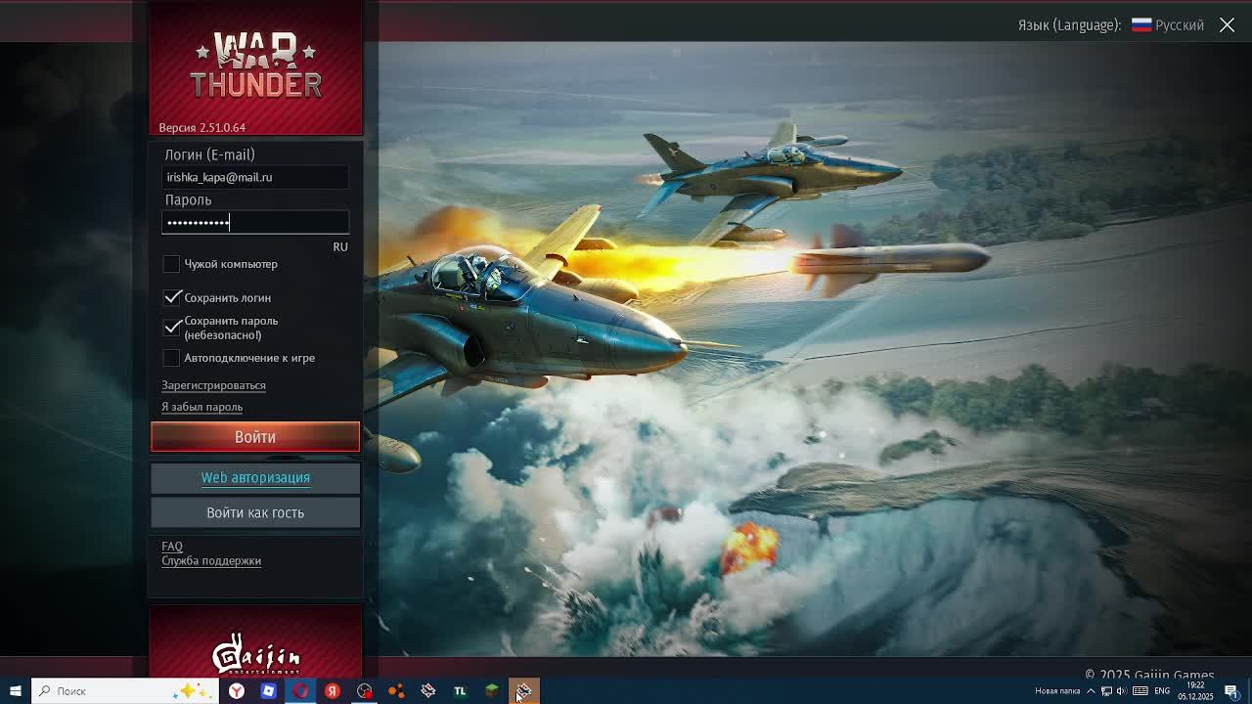The width and height of the screenshot is (1252, 704).
Task: Open touch keyboard tray icon
Action: coord(1140,691)
